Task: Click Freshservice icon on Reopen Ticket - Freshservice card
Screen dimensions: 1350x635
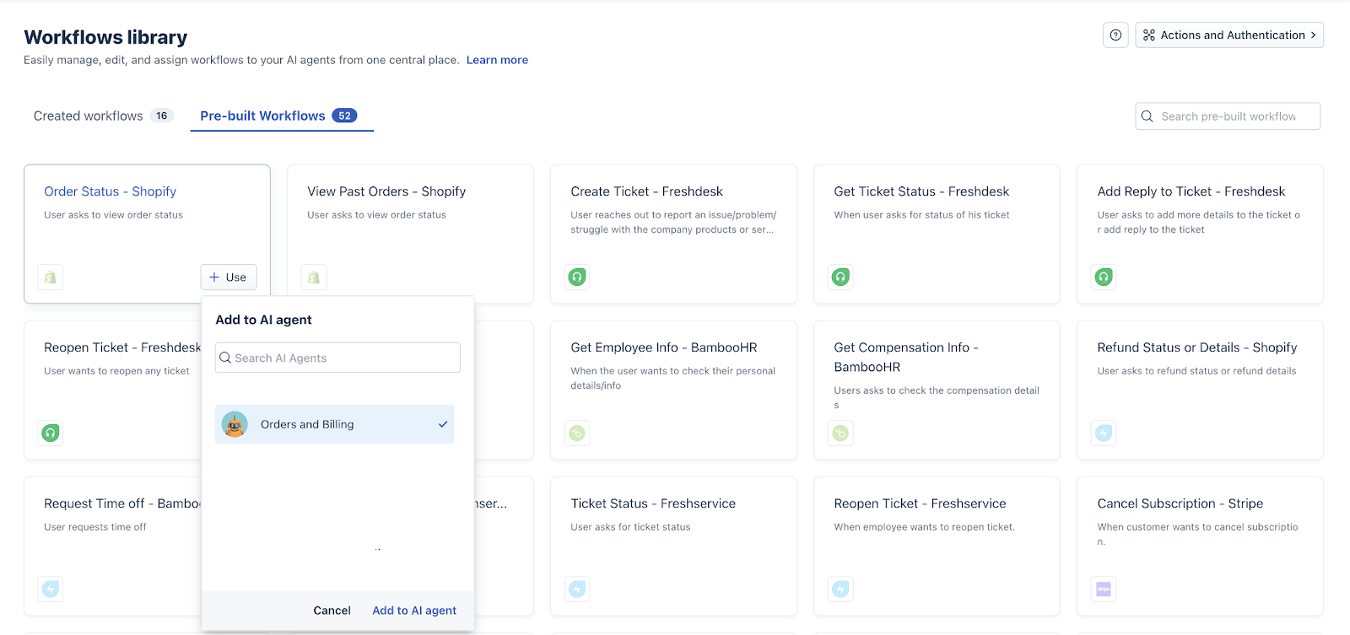Action: pyautogui.click(x=840, y=589)
